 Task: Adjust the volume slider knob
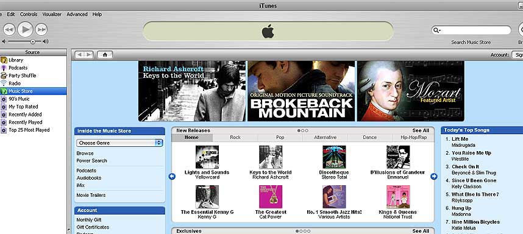(33, 41)
